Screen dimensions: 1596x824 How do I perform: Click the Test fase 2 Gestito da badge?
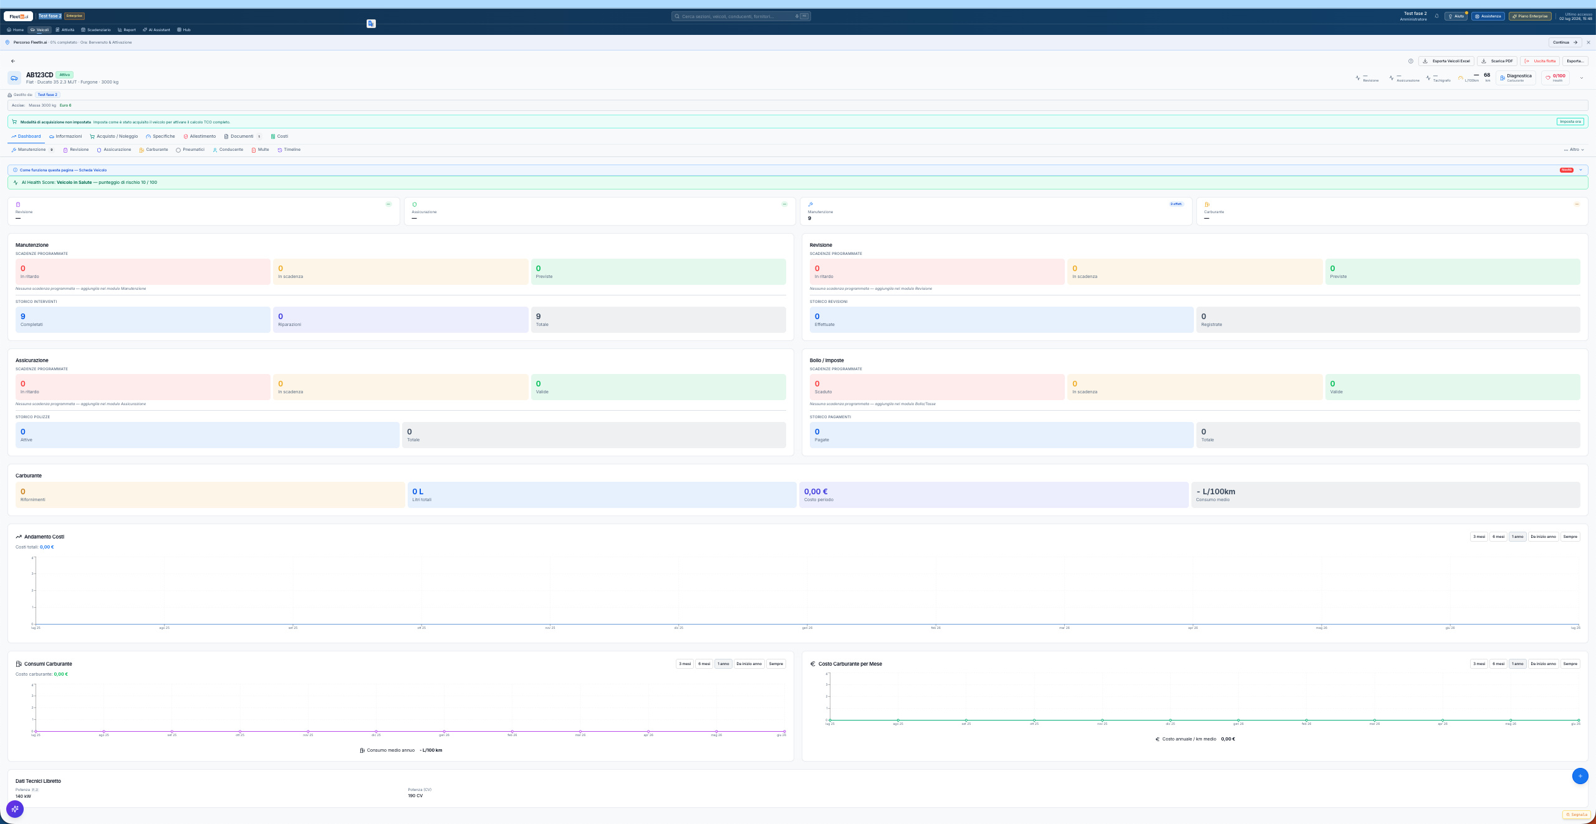click(47, 95)
